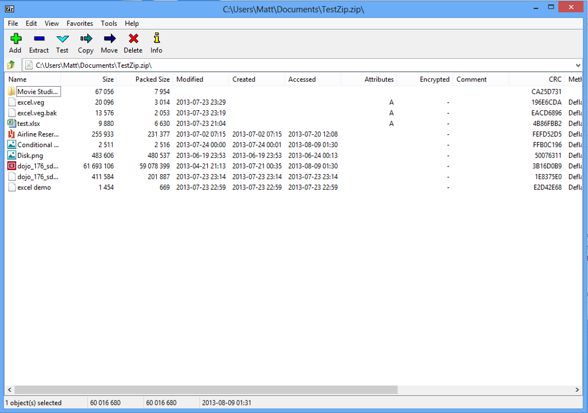Viewport: 588px width, 413px height.
Task: Click status bar date 2013-08-09 01:31
Action: coord(226,403)
